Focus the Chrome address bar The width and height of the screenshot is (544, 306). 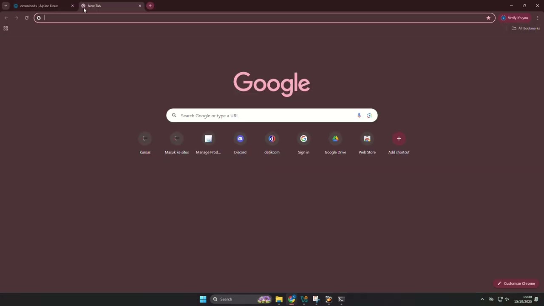(264, 18)
